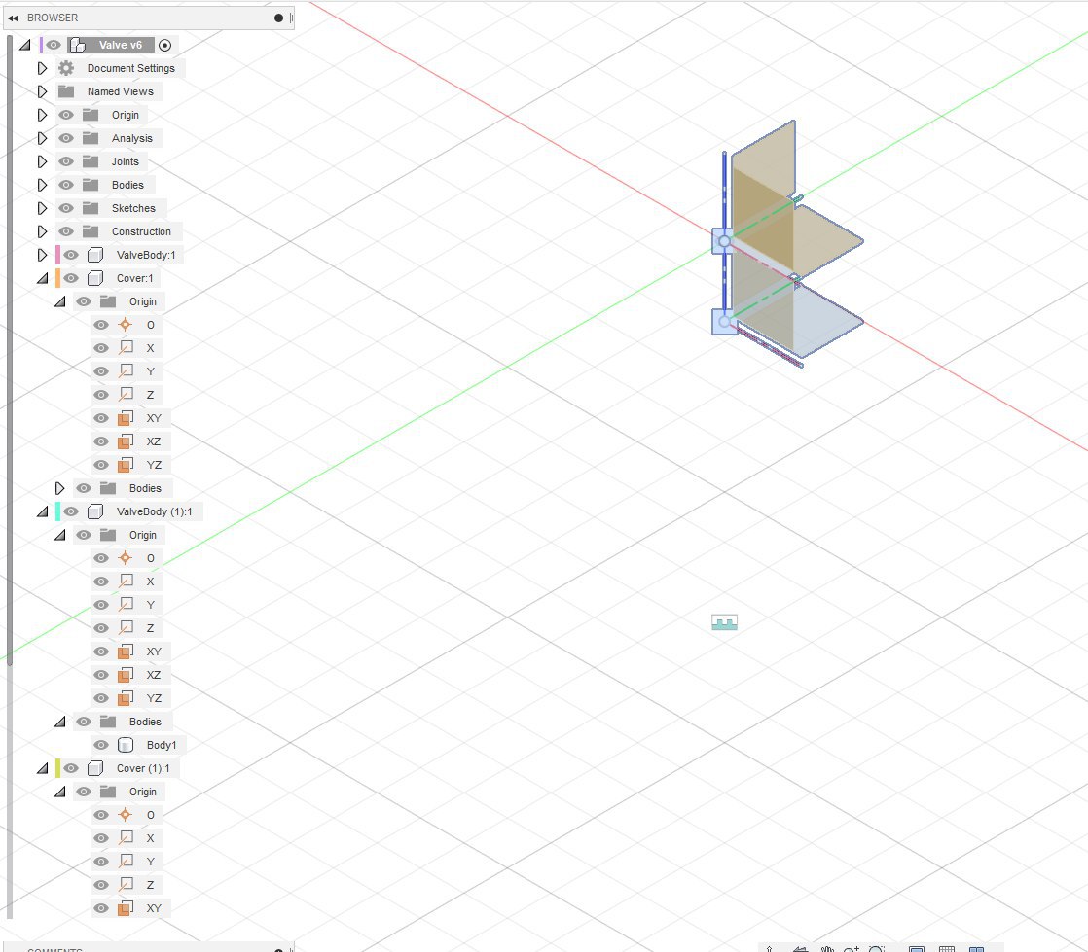Click the Named Views folder icon
This screenshot has height=952, width=1088.
(66, 91)
